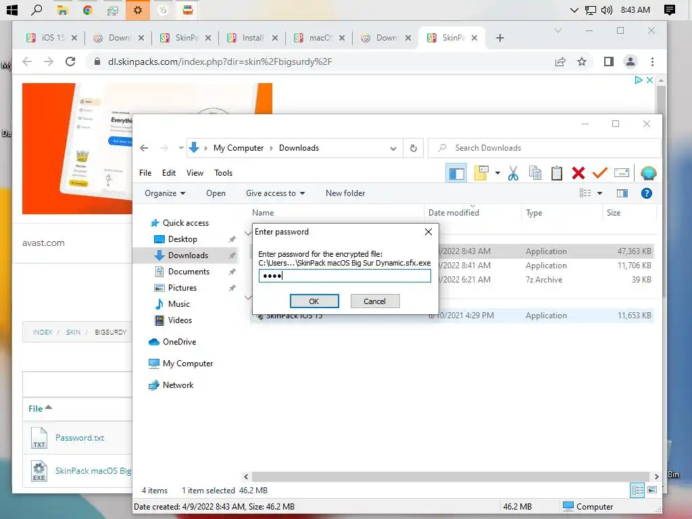This screenshot has height=519, width=692.
Task: Click Explorer back arrow
Action: point(144,148)
